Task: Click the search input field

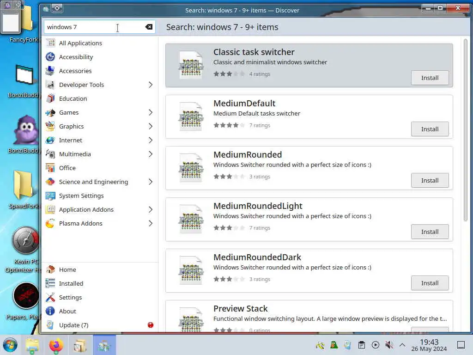Action: (x=100, y=27)
